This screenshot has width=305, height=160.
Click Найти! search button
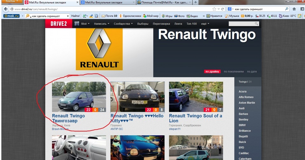(75, 16)
